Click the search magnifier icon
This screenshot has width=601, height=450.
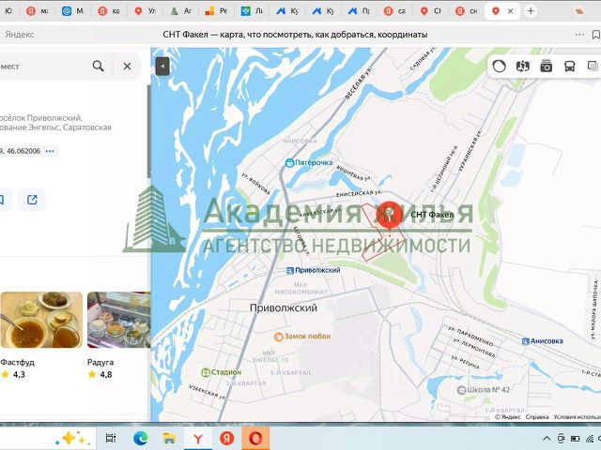98,66
